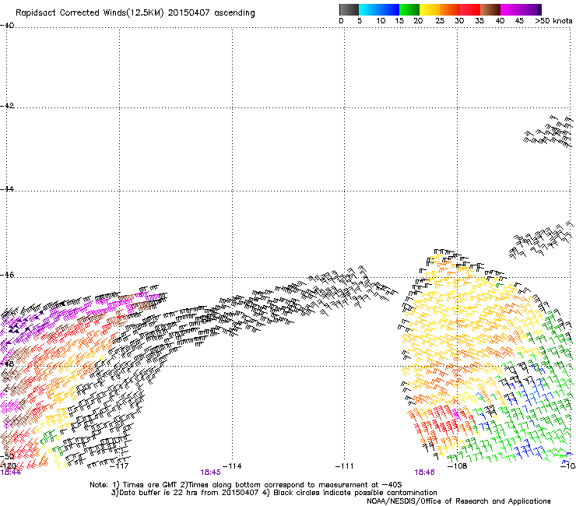The width and height of the screenshot is (576, 506).
Task: Click the green 15-20 knots legend swatch
Action: pyautogui.click(x=409, y=9)
